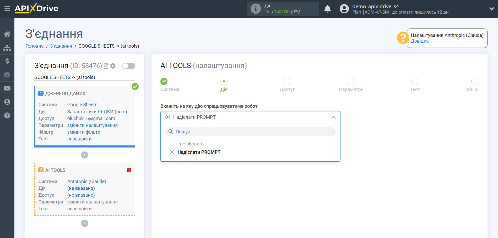This screenshot has height=238, width=498.
Task: Click the add-block plus button below the data source
Action: coord(85,155)
